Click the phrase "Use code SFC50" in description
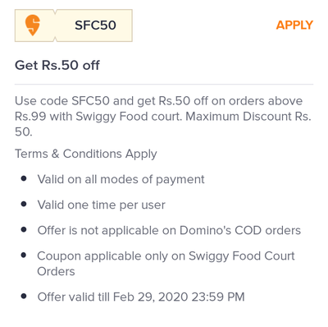The height and width of the screenshot is (327, 328). click(62, 101)
